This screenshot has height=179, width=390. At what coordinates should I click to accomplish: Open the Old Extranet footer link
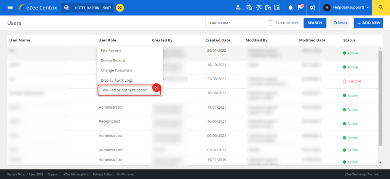point(125,174)
